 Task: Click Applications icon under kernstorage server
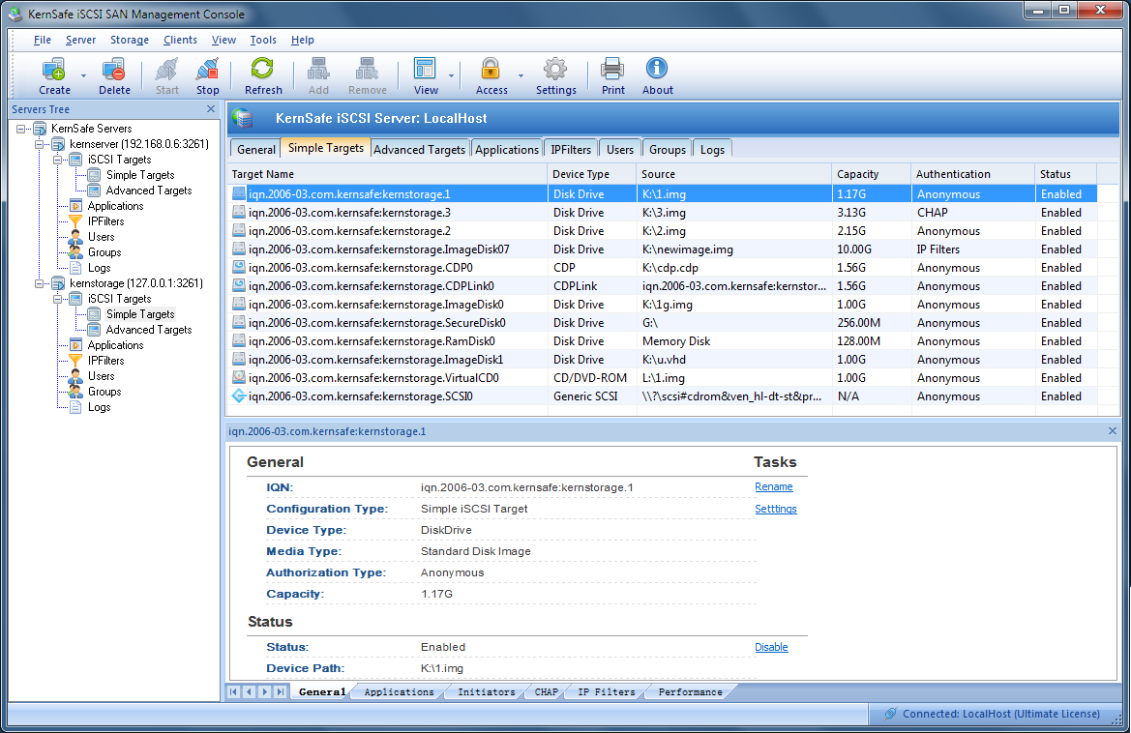(x=75, y=345)
